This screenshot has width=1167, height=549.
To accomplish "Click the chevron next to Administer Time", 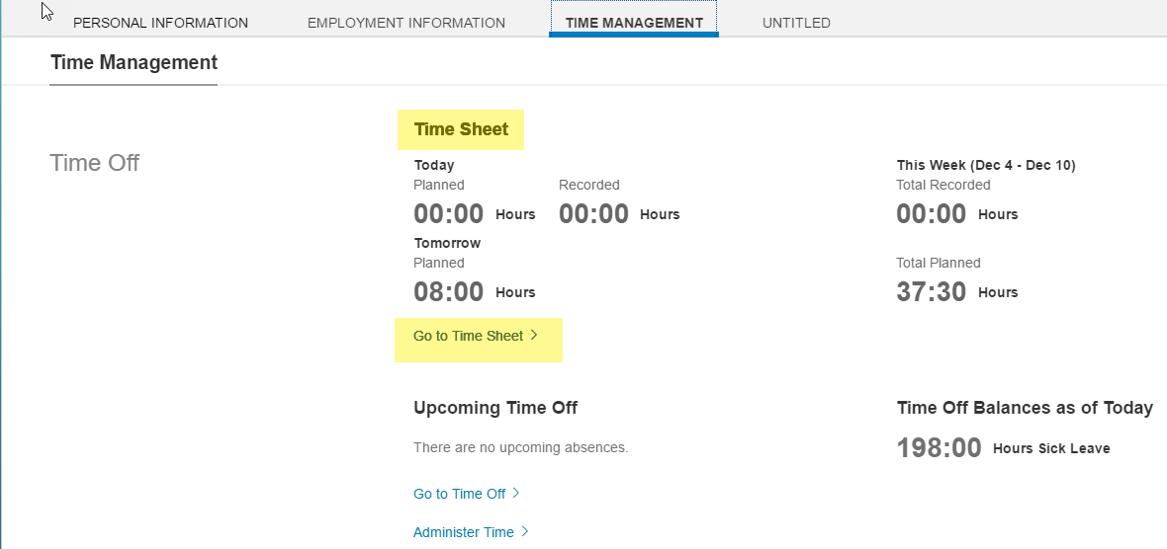I will point(525,532).
